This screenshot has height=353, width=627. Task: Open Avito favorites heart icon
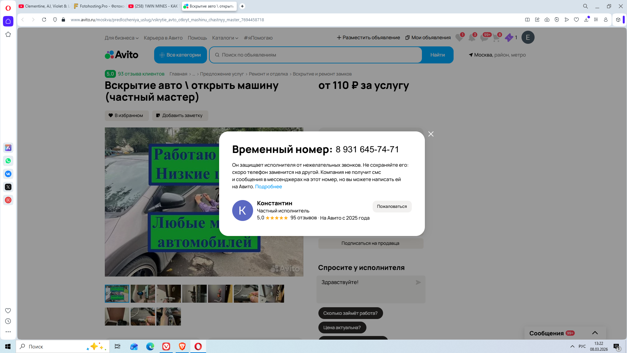coord(459,38)
